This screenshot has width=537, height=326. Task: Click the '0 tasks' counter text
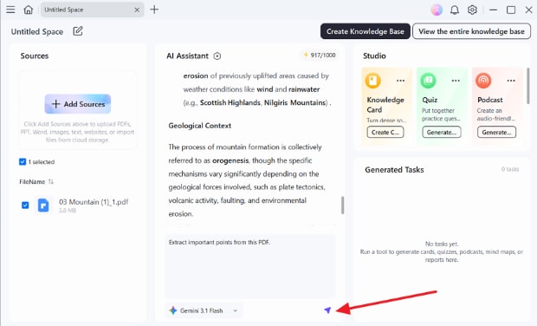(x=510, y=169)
